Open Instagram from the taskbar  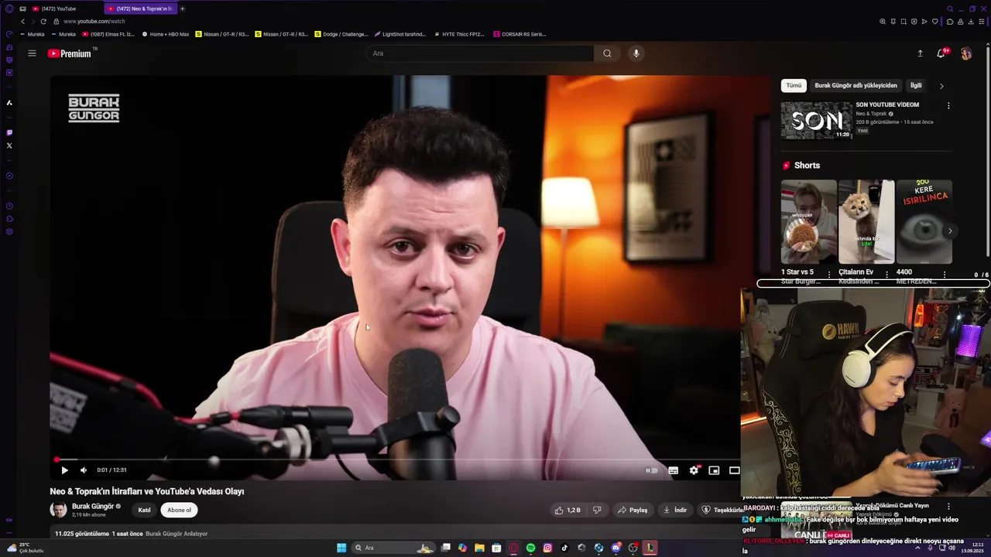tap(547, 548)
